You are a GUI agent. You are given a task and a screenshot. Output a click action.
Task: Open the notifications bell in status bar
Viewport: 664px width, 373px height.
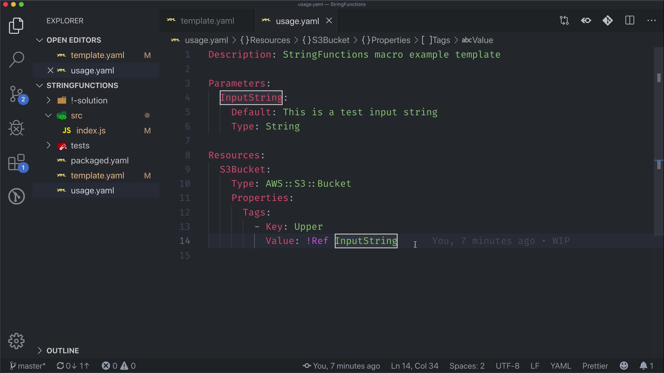click(643, 366)
